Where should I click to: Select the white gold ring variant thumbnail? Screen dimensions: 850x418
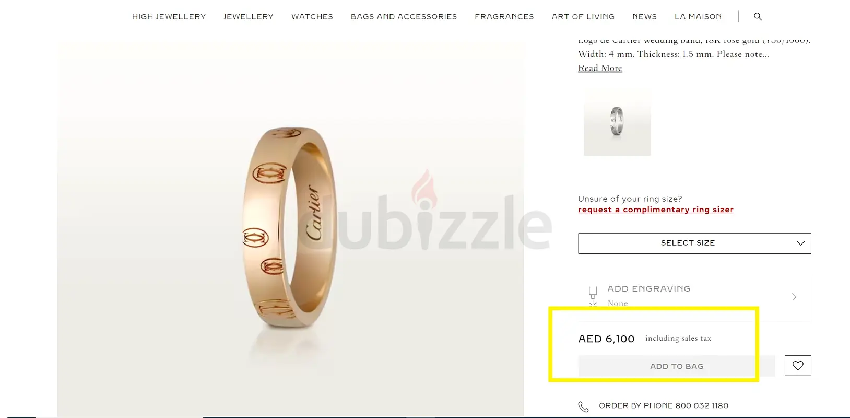[x=617, y=122]
